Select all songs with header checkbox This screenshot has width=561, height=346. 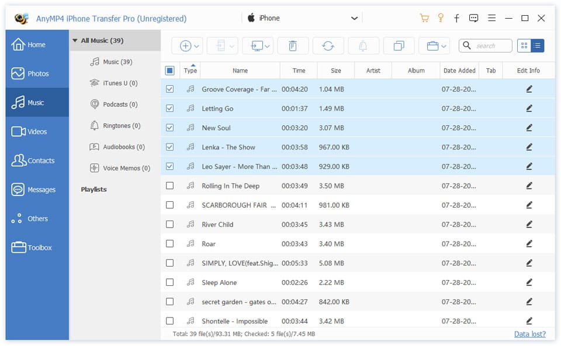pyautogui.click(x=170, y=70)
